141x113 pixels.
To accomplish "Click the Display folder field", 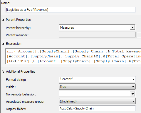I will [97, 108].
